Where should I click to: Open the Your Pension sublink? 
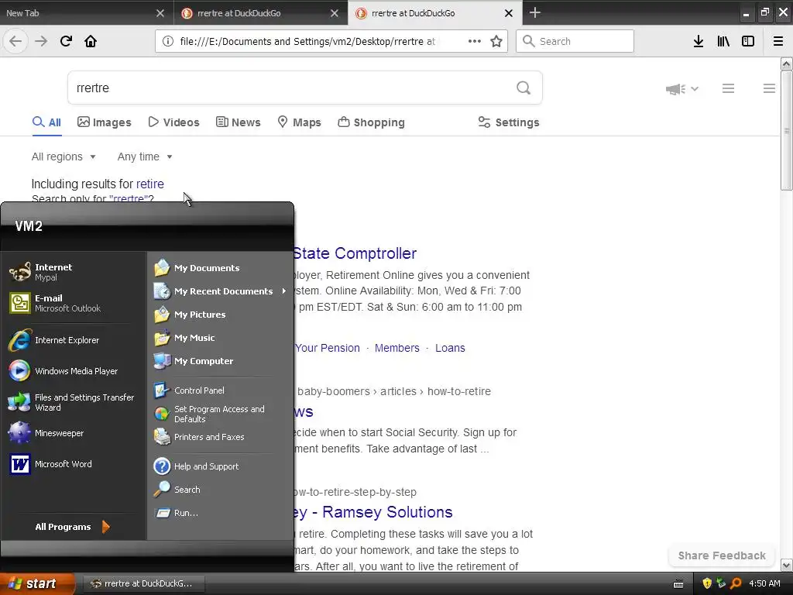(x=328, y=348)
